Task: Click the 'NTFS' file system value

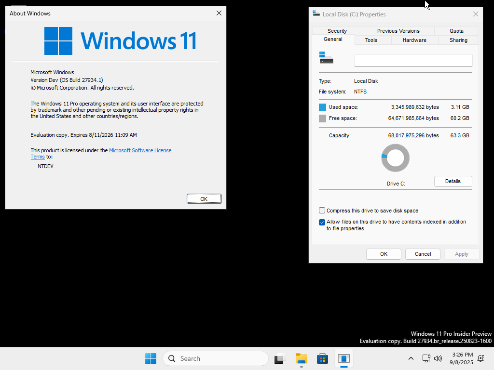Action: pos(360,92)
